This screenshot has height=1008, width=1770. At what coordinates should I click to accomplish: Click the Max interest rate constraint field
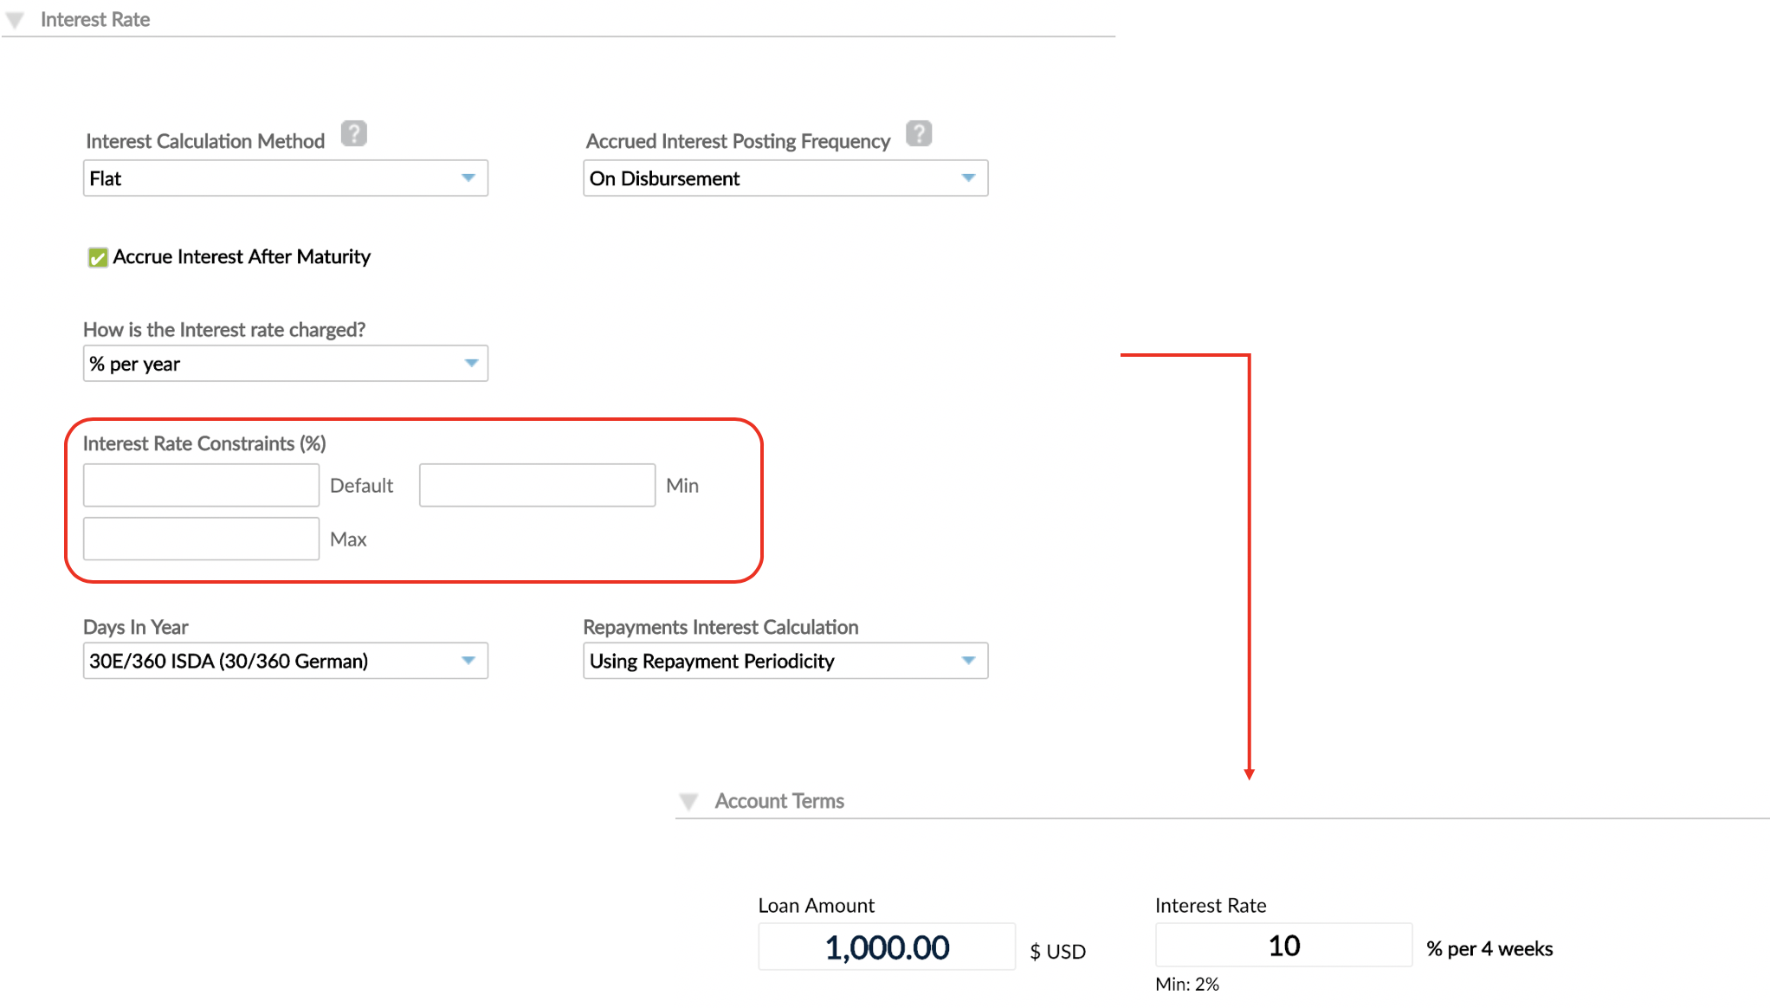(200, 538)
